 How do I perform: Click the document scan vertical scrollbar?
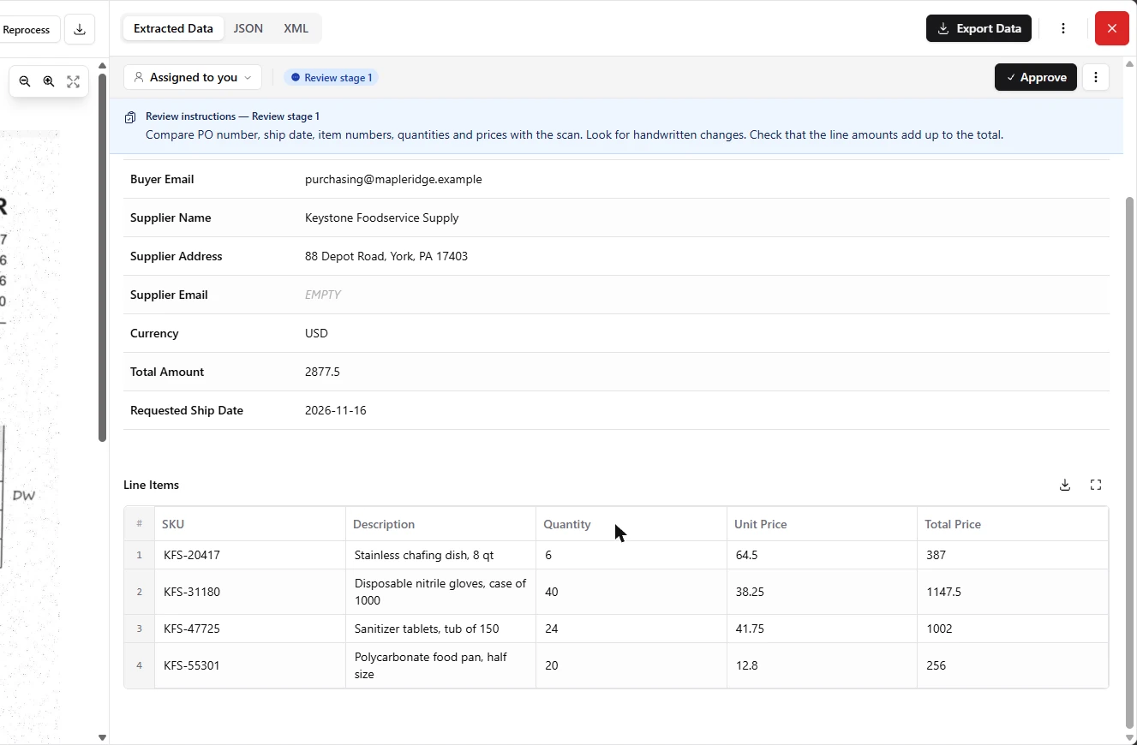point(102,257)
